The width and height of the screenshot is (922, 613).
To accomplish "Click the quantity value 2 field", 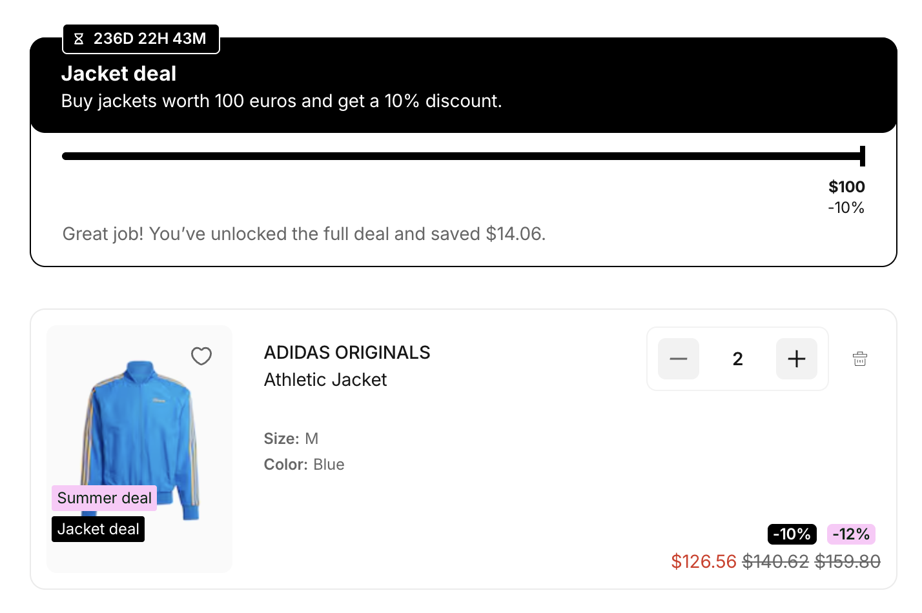I will coord(737,359).
